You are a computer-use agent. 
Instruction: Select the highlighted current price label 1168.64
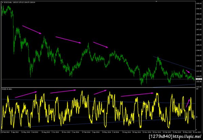point(199,79)
